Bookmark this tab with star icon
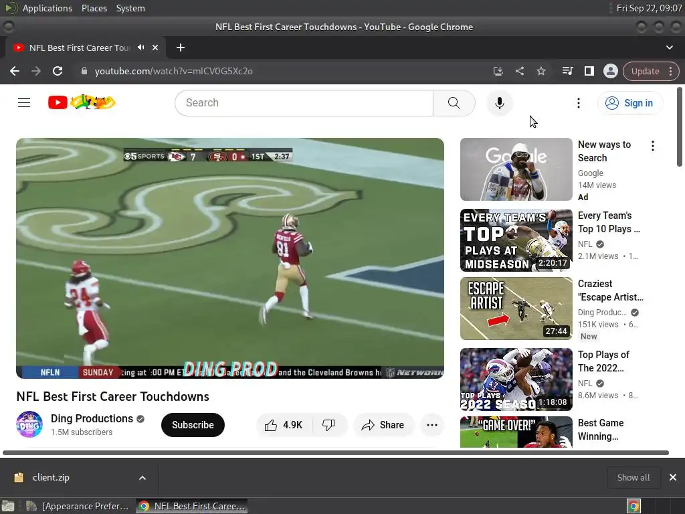 (541, 71)
